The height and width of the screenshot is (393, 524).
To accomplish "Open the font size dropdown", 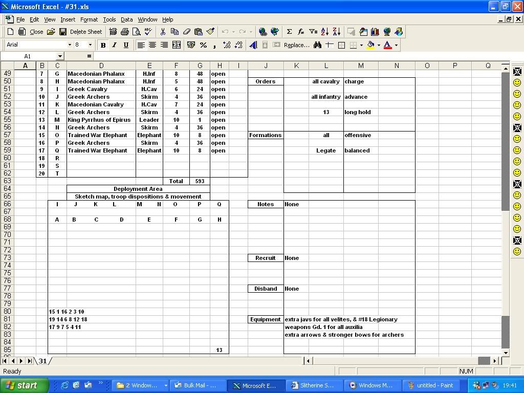I will tap(90, 45).
